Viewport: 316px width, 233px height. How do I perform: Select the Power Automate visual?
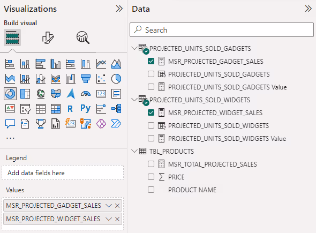pos(116,124)
